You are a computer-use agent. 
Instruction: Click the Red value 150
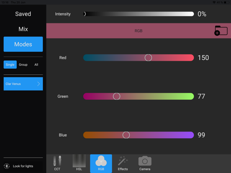coord(203,58)
